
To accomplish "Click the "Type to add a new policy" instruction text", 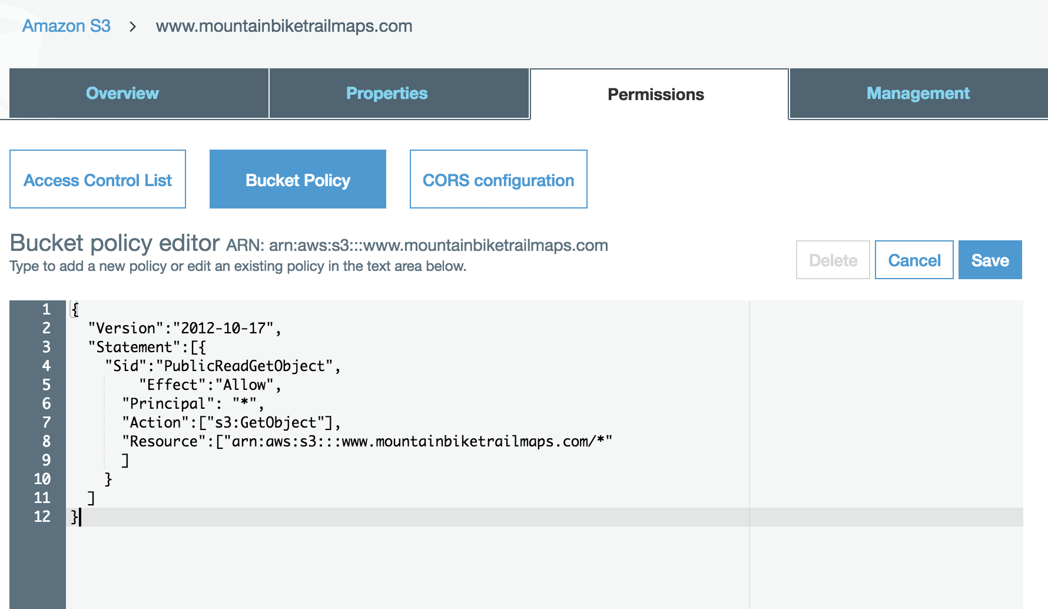I will [238, 266].
